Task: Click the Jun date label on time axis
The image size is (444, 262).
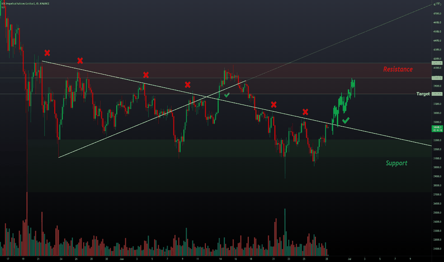Action: click(x=122, y=259)
